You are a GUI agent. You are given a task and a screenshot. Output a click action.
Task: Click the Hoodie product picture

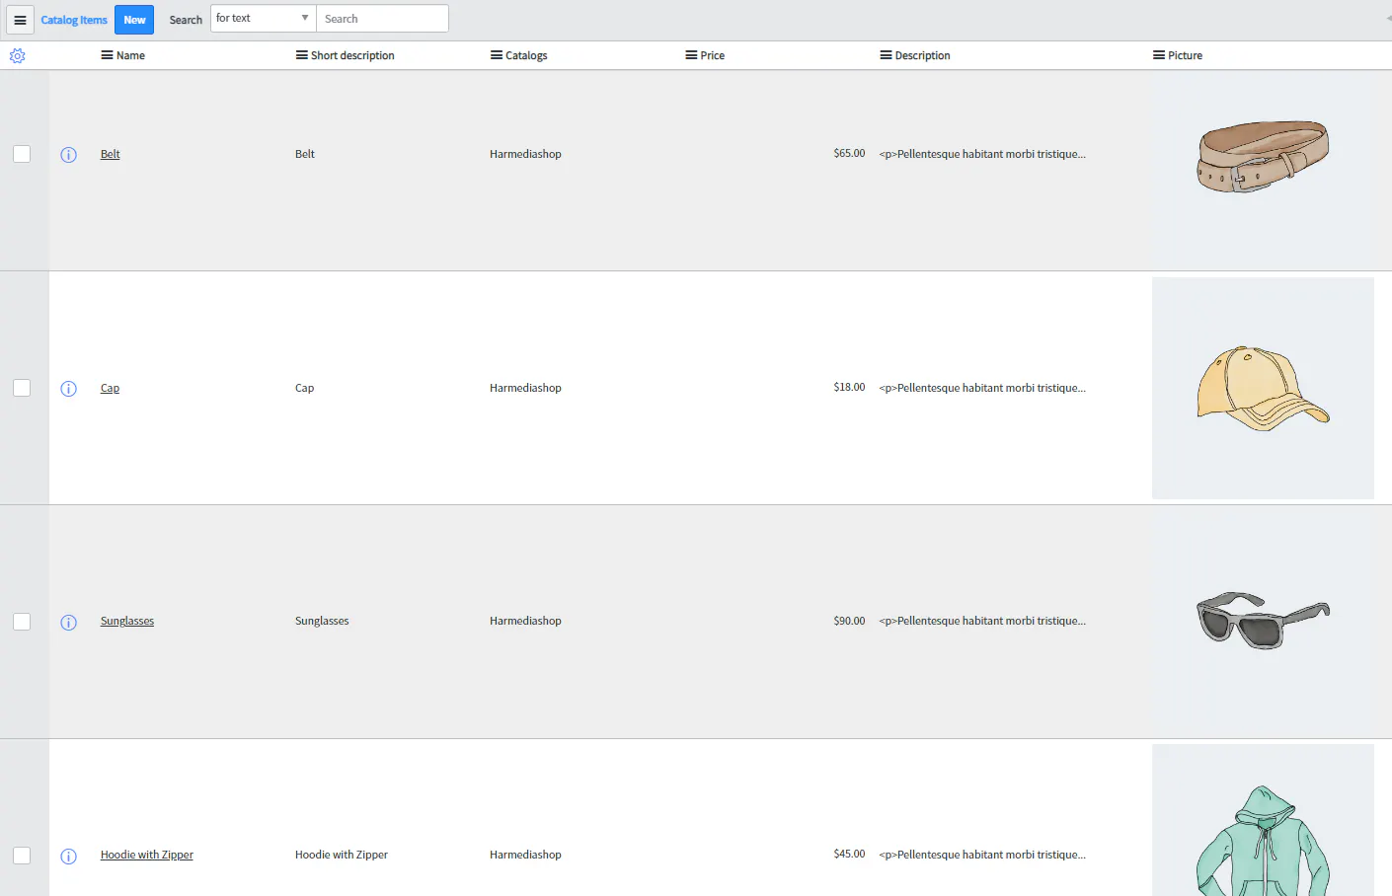pos(1263,820)
